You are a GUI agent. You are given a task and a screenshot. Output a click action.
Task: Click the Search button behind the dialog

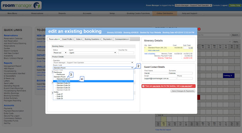pyautogui.click(x=235, y=35)
